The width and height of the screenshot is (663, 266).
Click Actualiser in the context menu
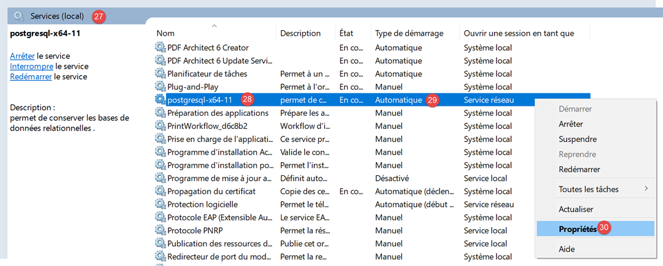pos(576,209)
